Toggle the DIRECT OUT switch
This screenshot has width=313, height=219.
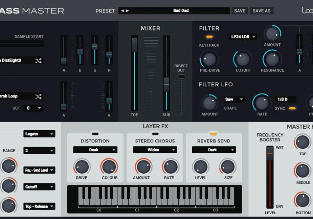tap(182, 76)
